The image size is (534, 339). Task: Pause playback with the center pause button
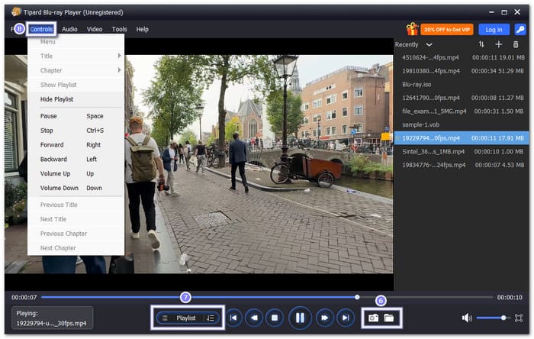pyautogui.click(x=300, y=318)
